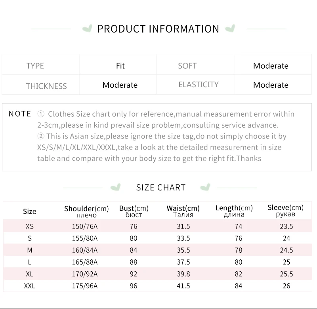Click the heart icon right of PRODUCT INFORMATION
317x309 pixels.
point(230,29)
